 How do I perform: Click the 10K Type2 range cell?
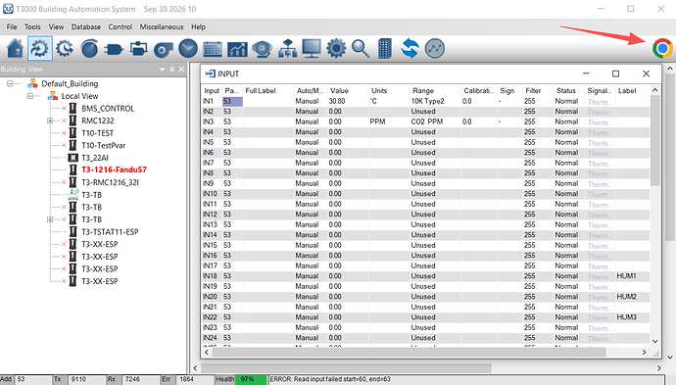pos(435,101)
